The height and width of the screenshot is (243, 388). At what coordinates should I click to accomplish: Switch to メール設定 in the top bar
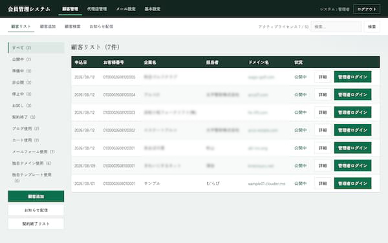(125, 9)
